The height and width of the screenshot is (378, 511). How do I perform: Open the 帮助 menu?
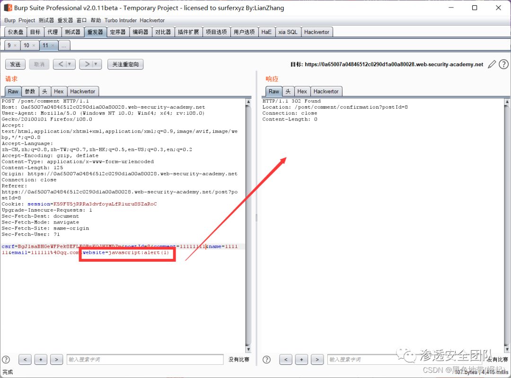coord(96,20)
